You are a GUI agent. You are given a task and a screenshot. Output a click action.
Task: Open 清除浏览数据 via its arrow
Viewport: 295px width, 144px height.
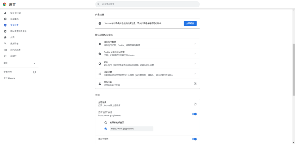click(x=195, y=44)
